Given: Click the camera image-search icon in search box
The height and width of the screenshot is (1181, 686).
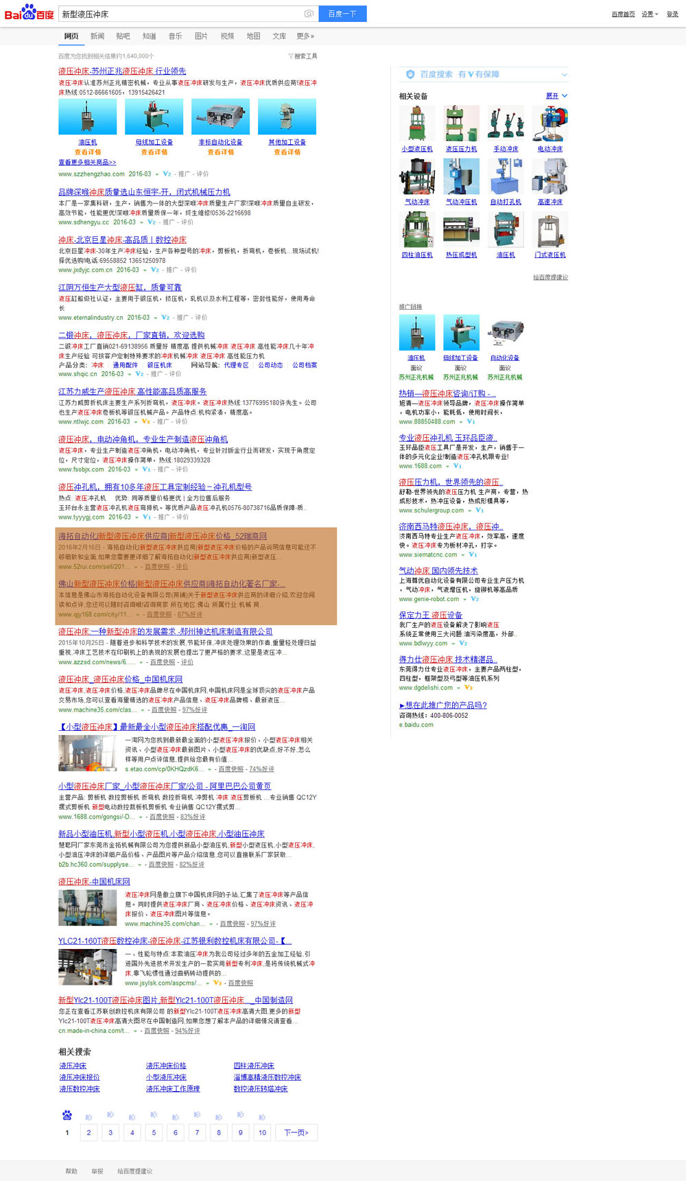Looking at the screenshot, I should point(309,14).
